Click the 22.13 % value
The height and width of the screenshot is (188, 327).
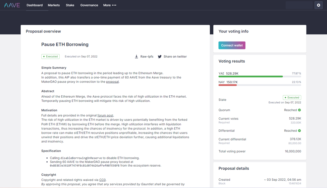(x=296, y=82)
